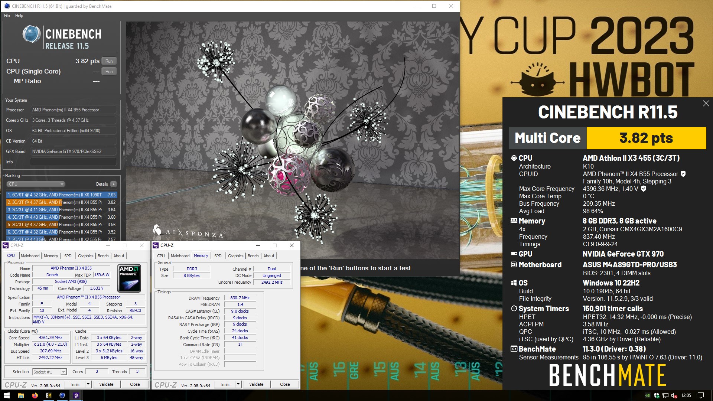Click the BenchMate OS Windows icon
This screenshot has height=401, width=713.
pyautogui.click(x=514, y=283)
